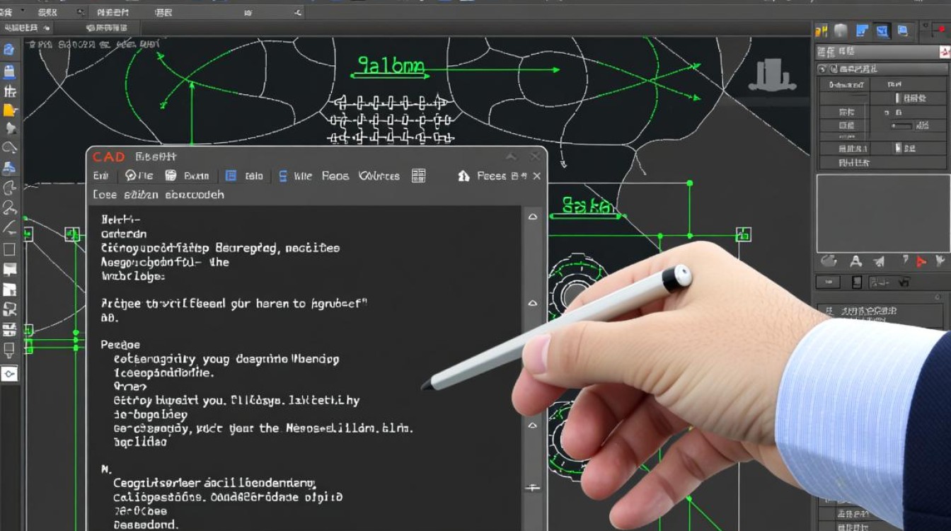Screen dimensions: 951x531
Task: Click the grid icon in CAD dialog toolbar
Action: click(418, 176)
